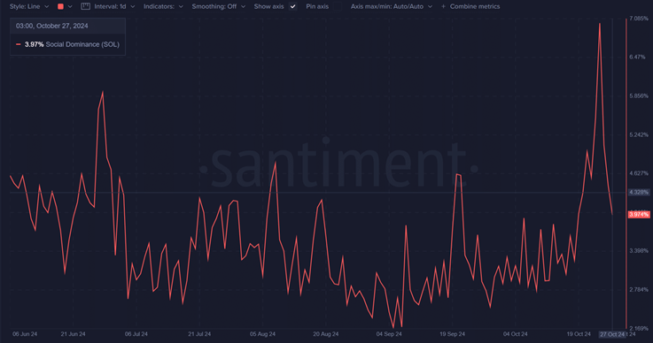Click the plus icon before Combine metrics
The width and height of the screenshot is (653, 343).
click(443, 7)
